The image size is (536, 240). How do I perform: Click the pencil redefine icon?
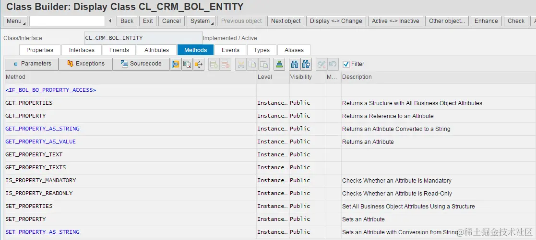(x=322, y=64)
